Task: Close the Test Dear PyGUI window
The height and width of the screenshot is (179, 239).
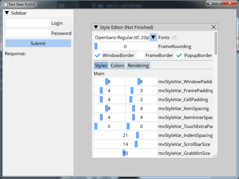Action: pyautogui.click(x=230, y=3)
